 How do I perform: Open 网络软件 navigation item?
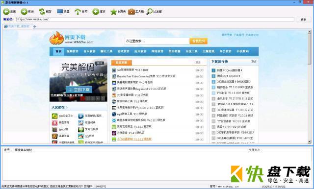[157, 51]
